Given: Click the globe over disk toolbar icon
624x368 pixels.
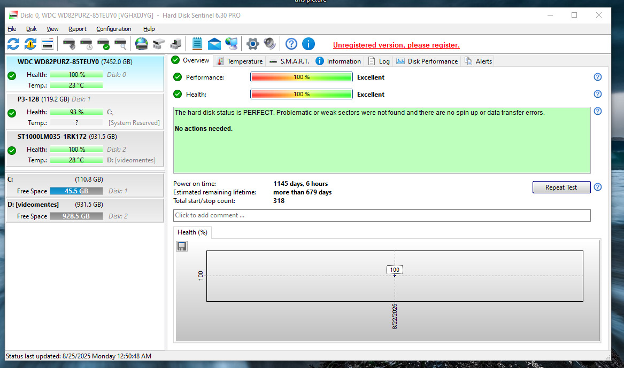Looking at the screenshot, I should 141,44.
